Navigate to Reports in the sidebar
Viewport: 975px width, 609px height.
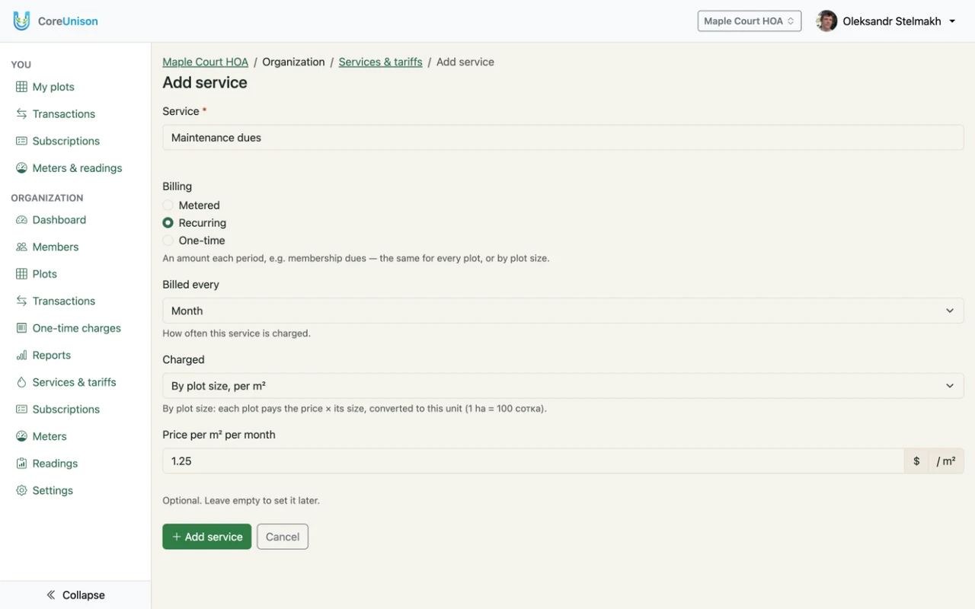52,356
